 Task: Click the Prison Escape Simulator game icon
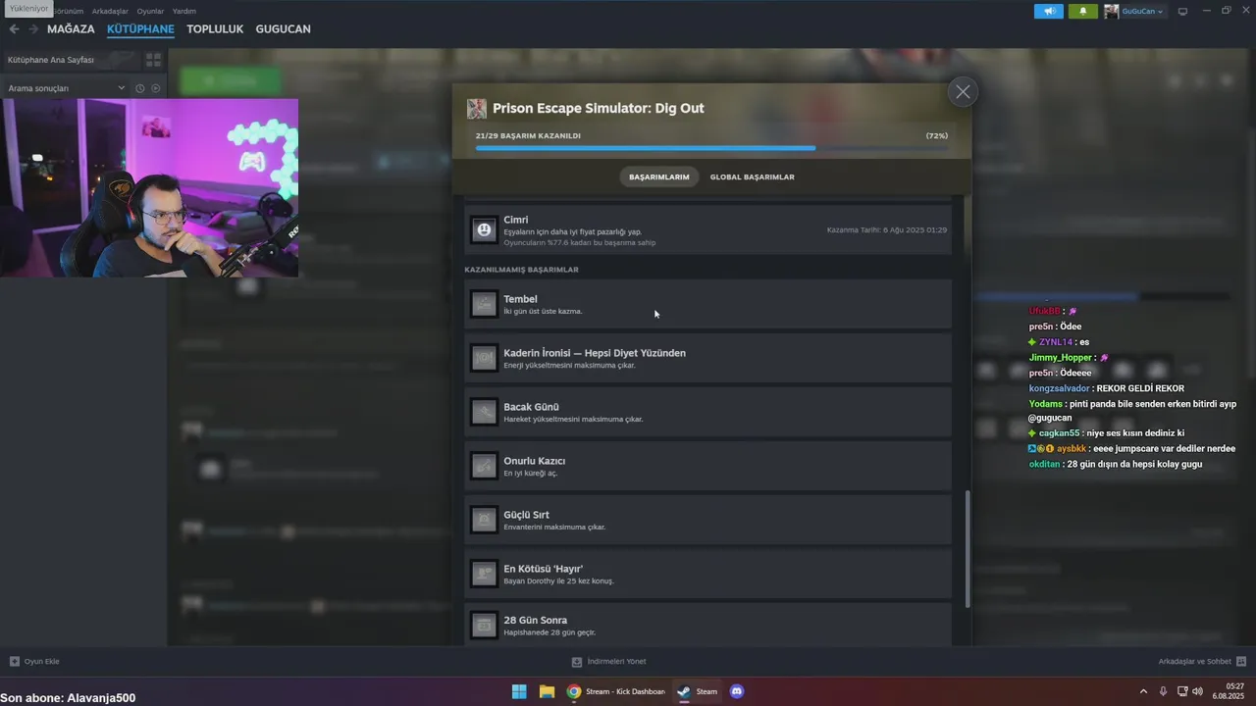coord(477,109)
